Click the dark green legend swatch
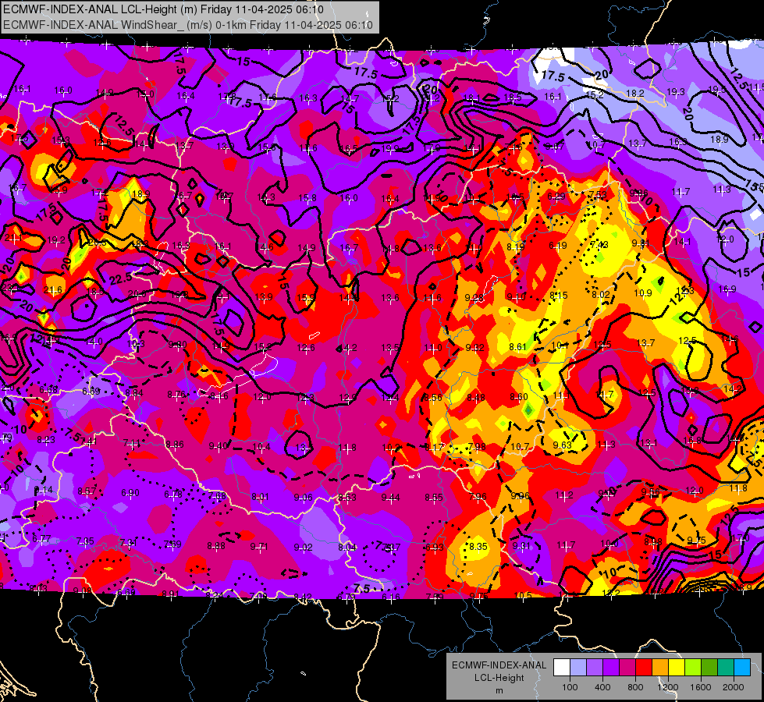764x702 pixels. point(709,668)
